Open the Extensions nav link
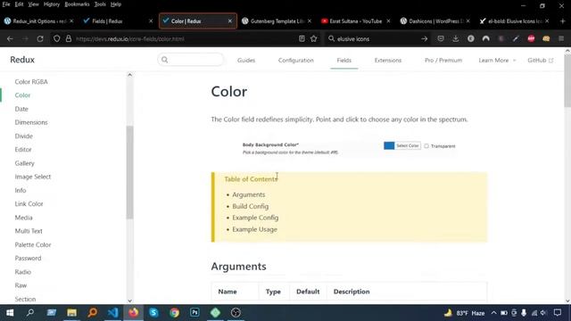571x321 pixels. pyautogui.click(x=388, y=60)
